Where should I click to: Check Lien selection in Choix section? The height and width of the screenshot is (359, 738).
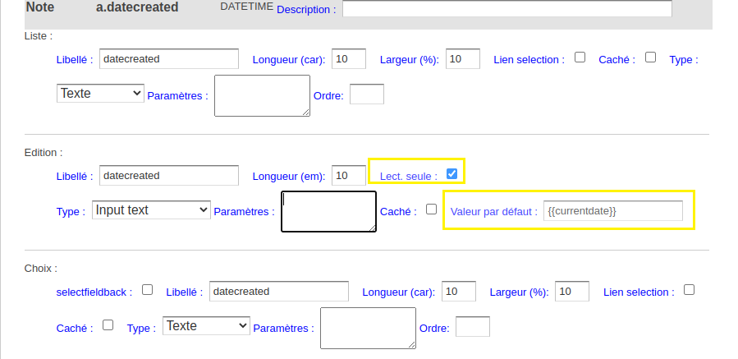[689, 290]
